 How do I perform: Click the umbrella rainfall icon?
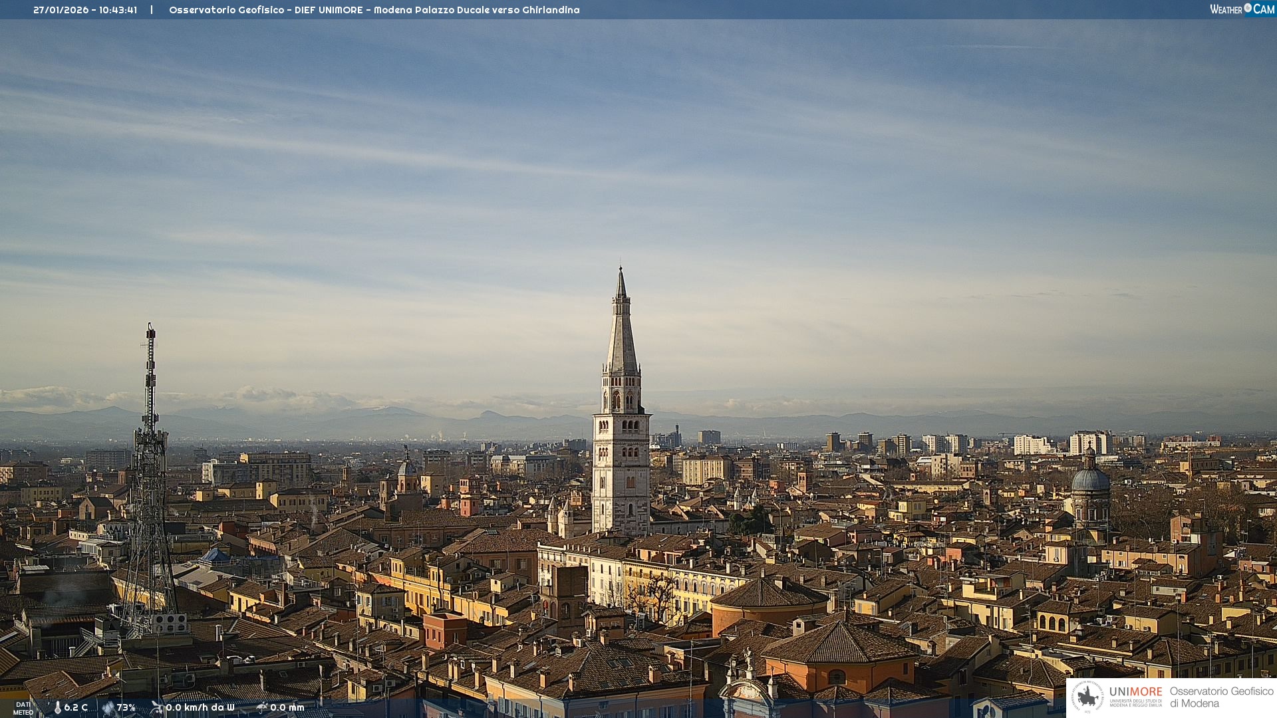pyautogui.click(x=262, y=707)
